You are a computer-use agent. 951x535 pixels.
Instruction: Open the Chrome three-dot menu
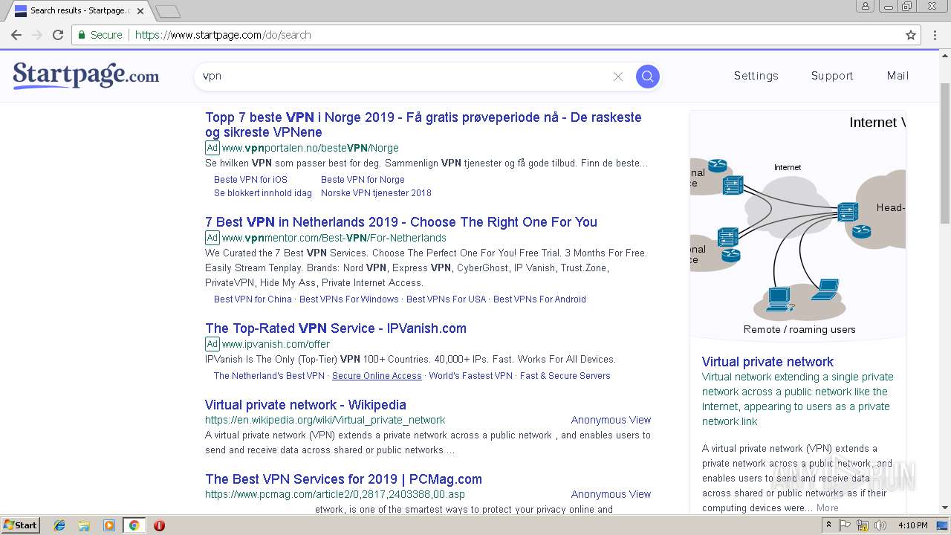(x=935, y=35)
